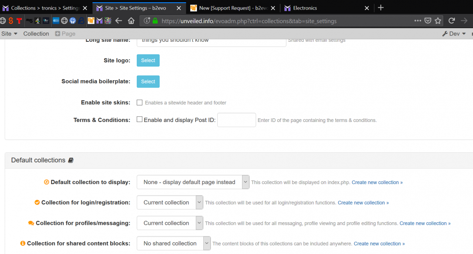Screen dimensions: 473x254
Task: Open Collection for shared content blocks dropdown
Action: pos(174,243)
